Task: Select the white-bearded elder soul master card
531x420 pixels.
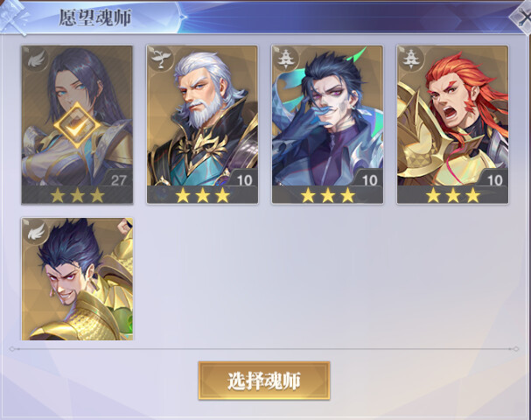Action: click(202, 124)
